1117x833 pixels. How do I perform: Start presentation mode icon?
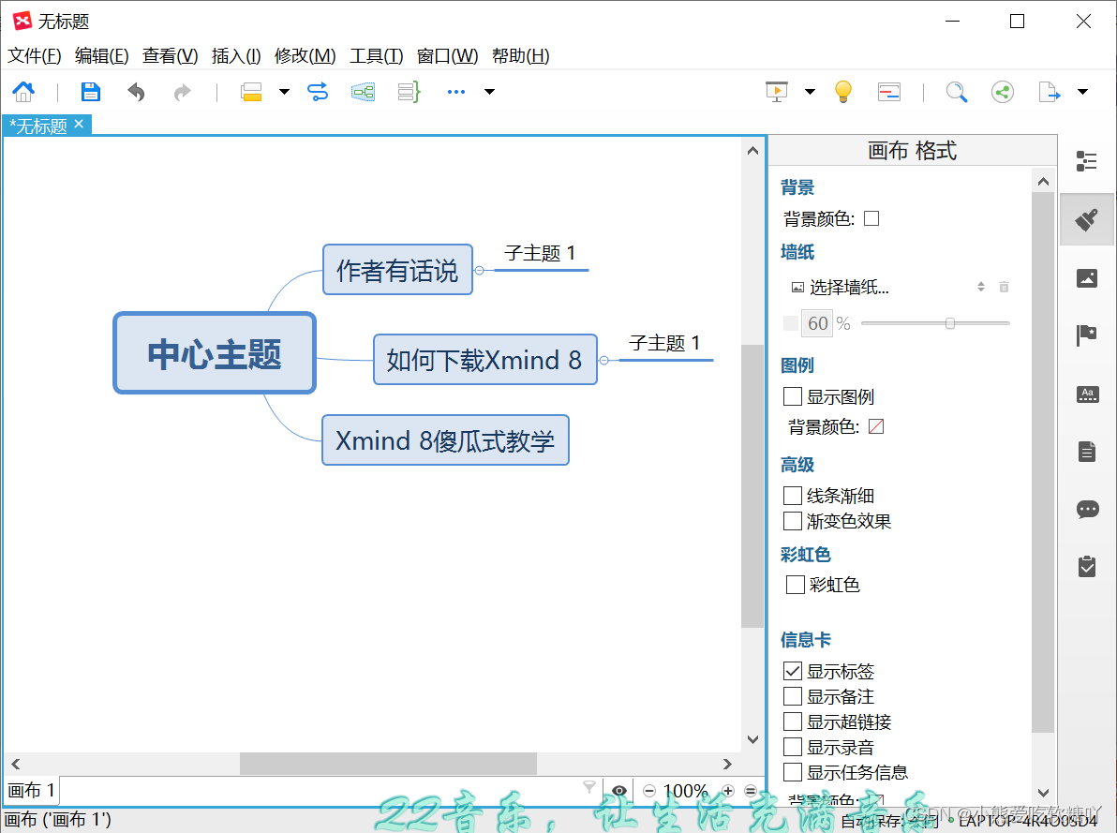pyautogui.click(x=777, y=91)
